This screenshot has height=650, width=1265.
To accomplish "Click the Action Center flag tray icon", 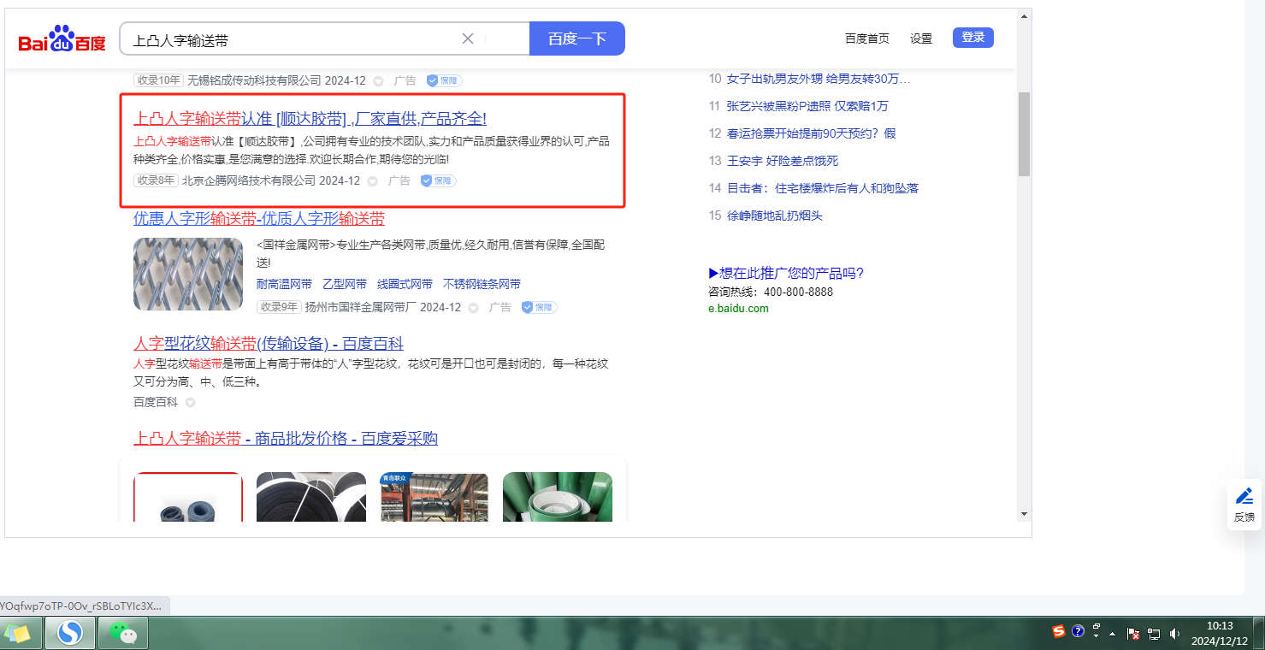I will 1133,634.
